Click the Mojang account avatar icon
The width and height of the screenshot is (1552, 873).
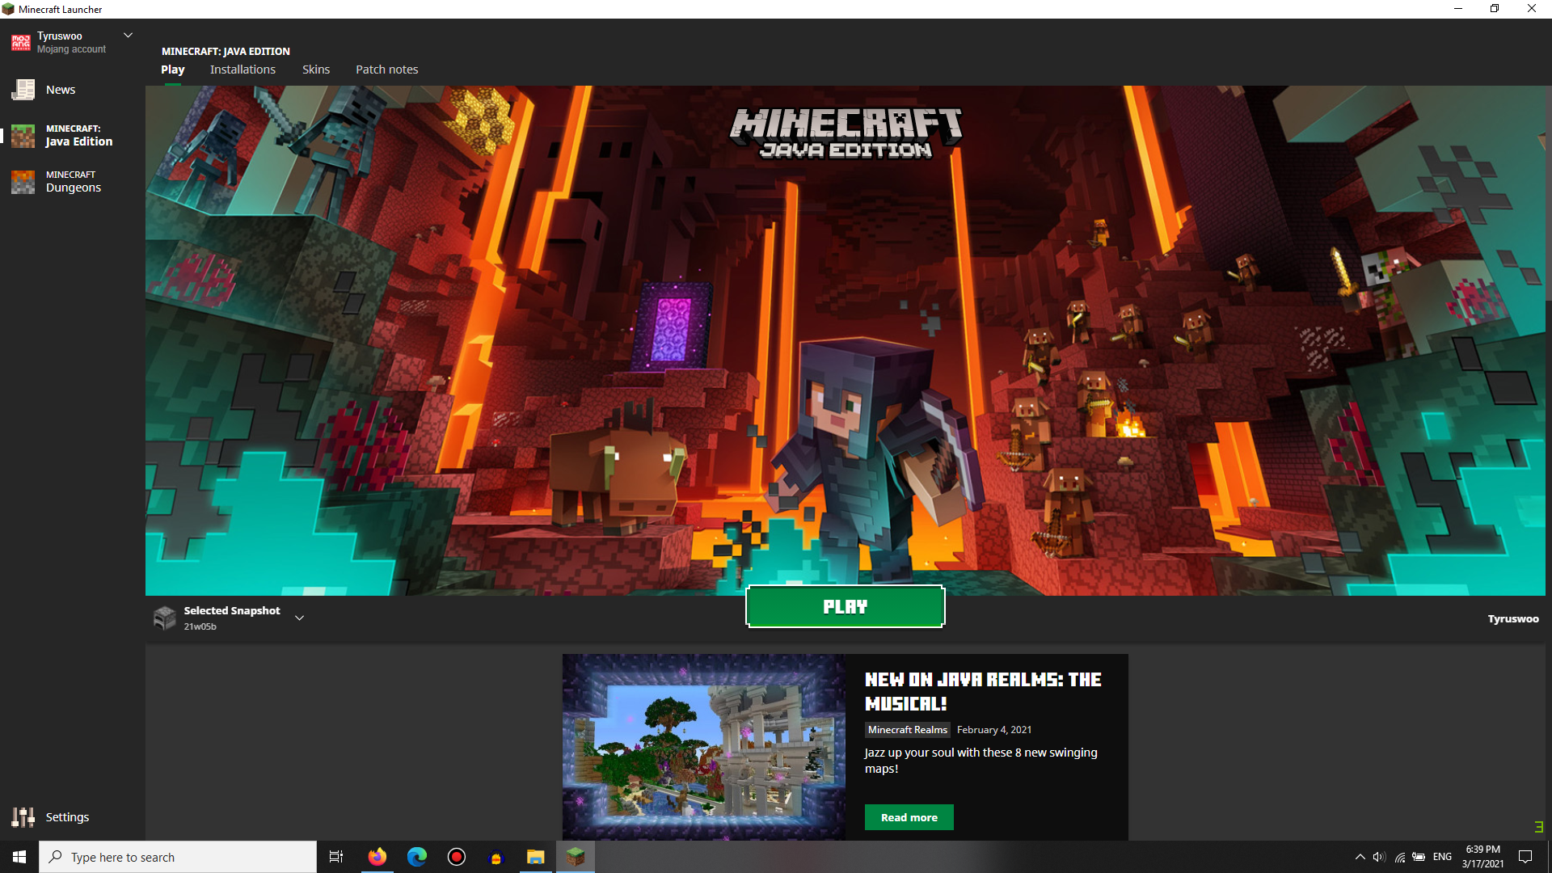[x=21, y=43]
